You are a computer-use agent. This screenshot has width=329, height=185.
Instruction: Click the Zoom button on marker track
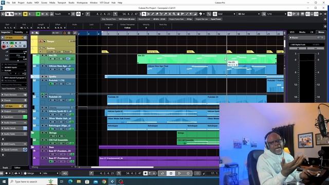(67, 51)
